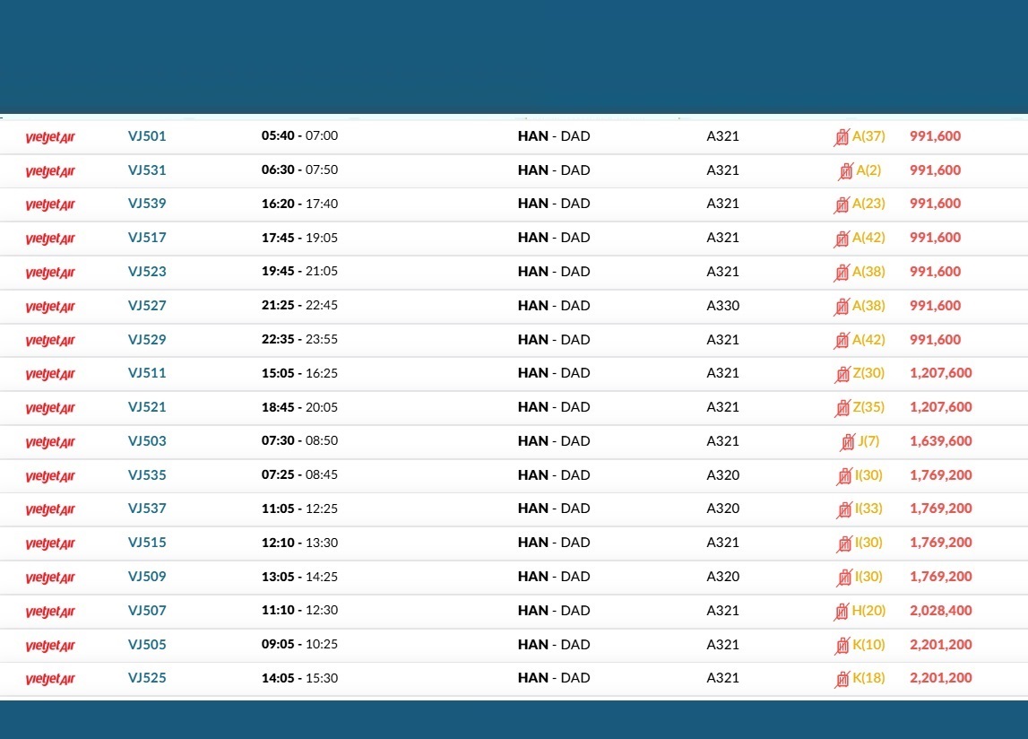Screen dimensions: 1028x739
Task: Click the luggage icon on the VJ527 row
Action: point(842,307)
